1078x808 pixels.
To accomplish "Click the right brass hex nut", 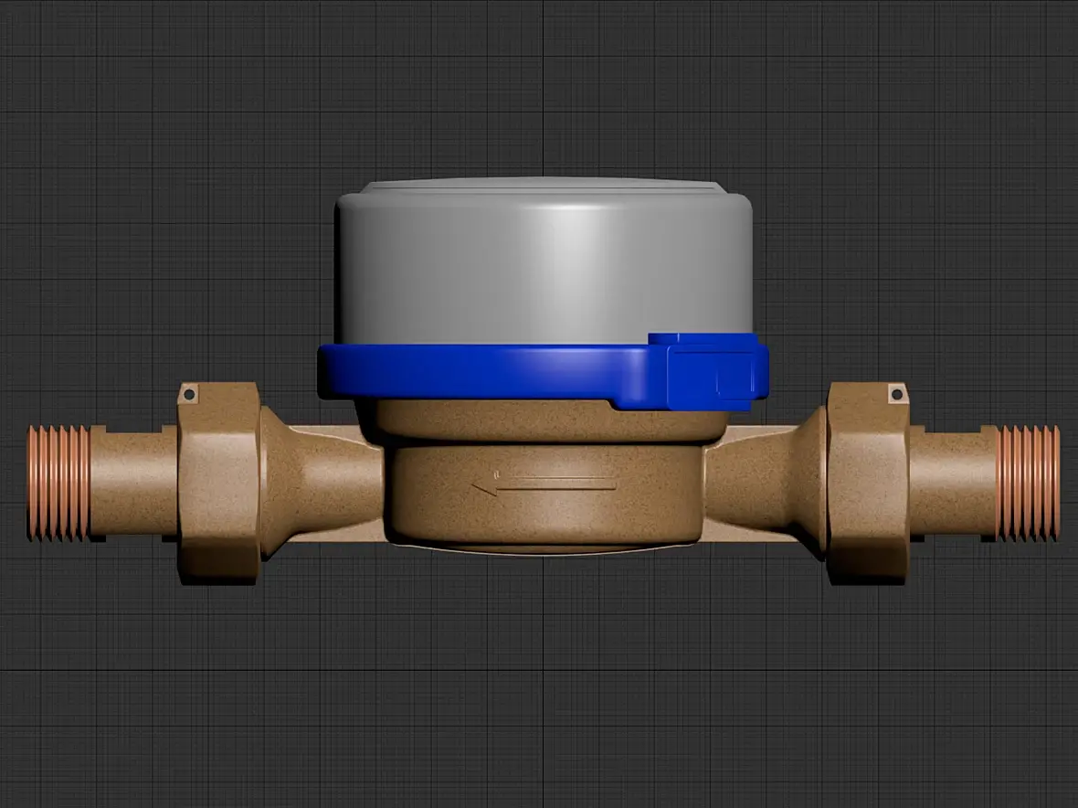I will [x=868, y=484].
